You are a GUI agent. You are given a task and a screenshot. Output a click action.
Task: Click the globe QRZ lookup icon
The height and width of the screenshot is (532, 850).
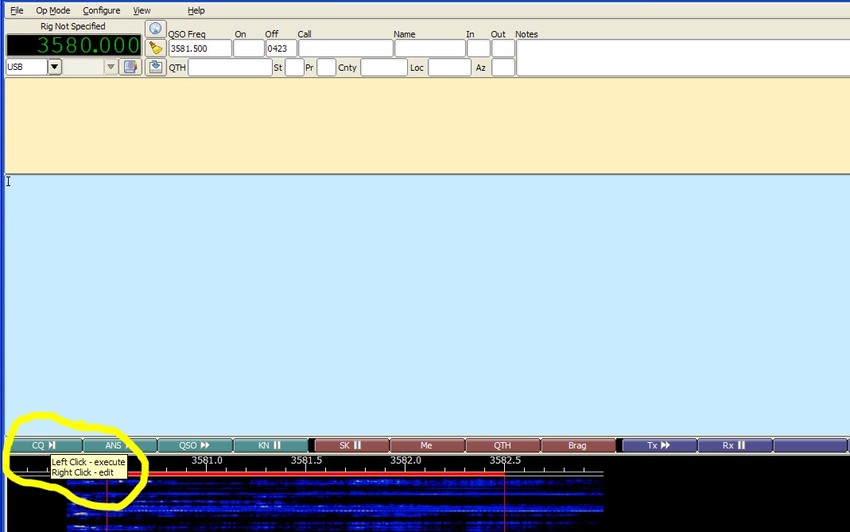pos(156,29)
